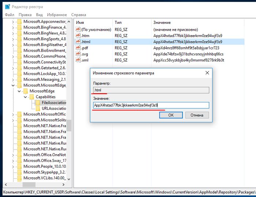
Task: Select the FileAssociations folder icon
Action: tap(38, 103)
